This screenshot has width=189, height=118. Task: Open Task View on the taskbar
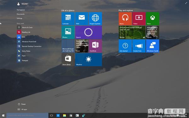[x=51, y=115]
